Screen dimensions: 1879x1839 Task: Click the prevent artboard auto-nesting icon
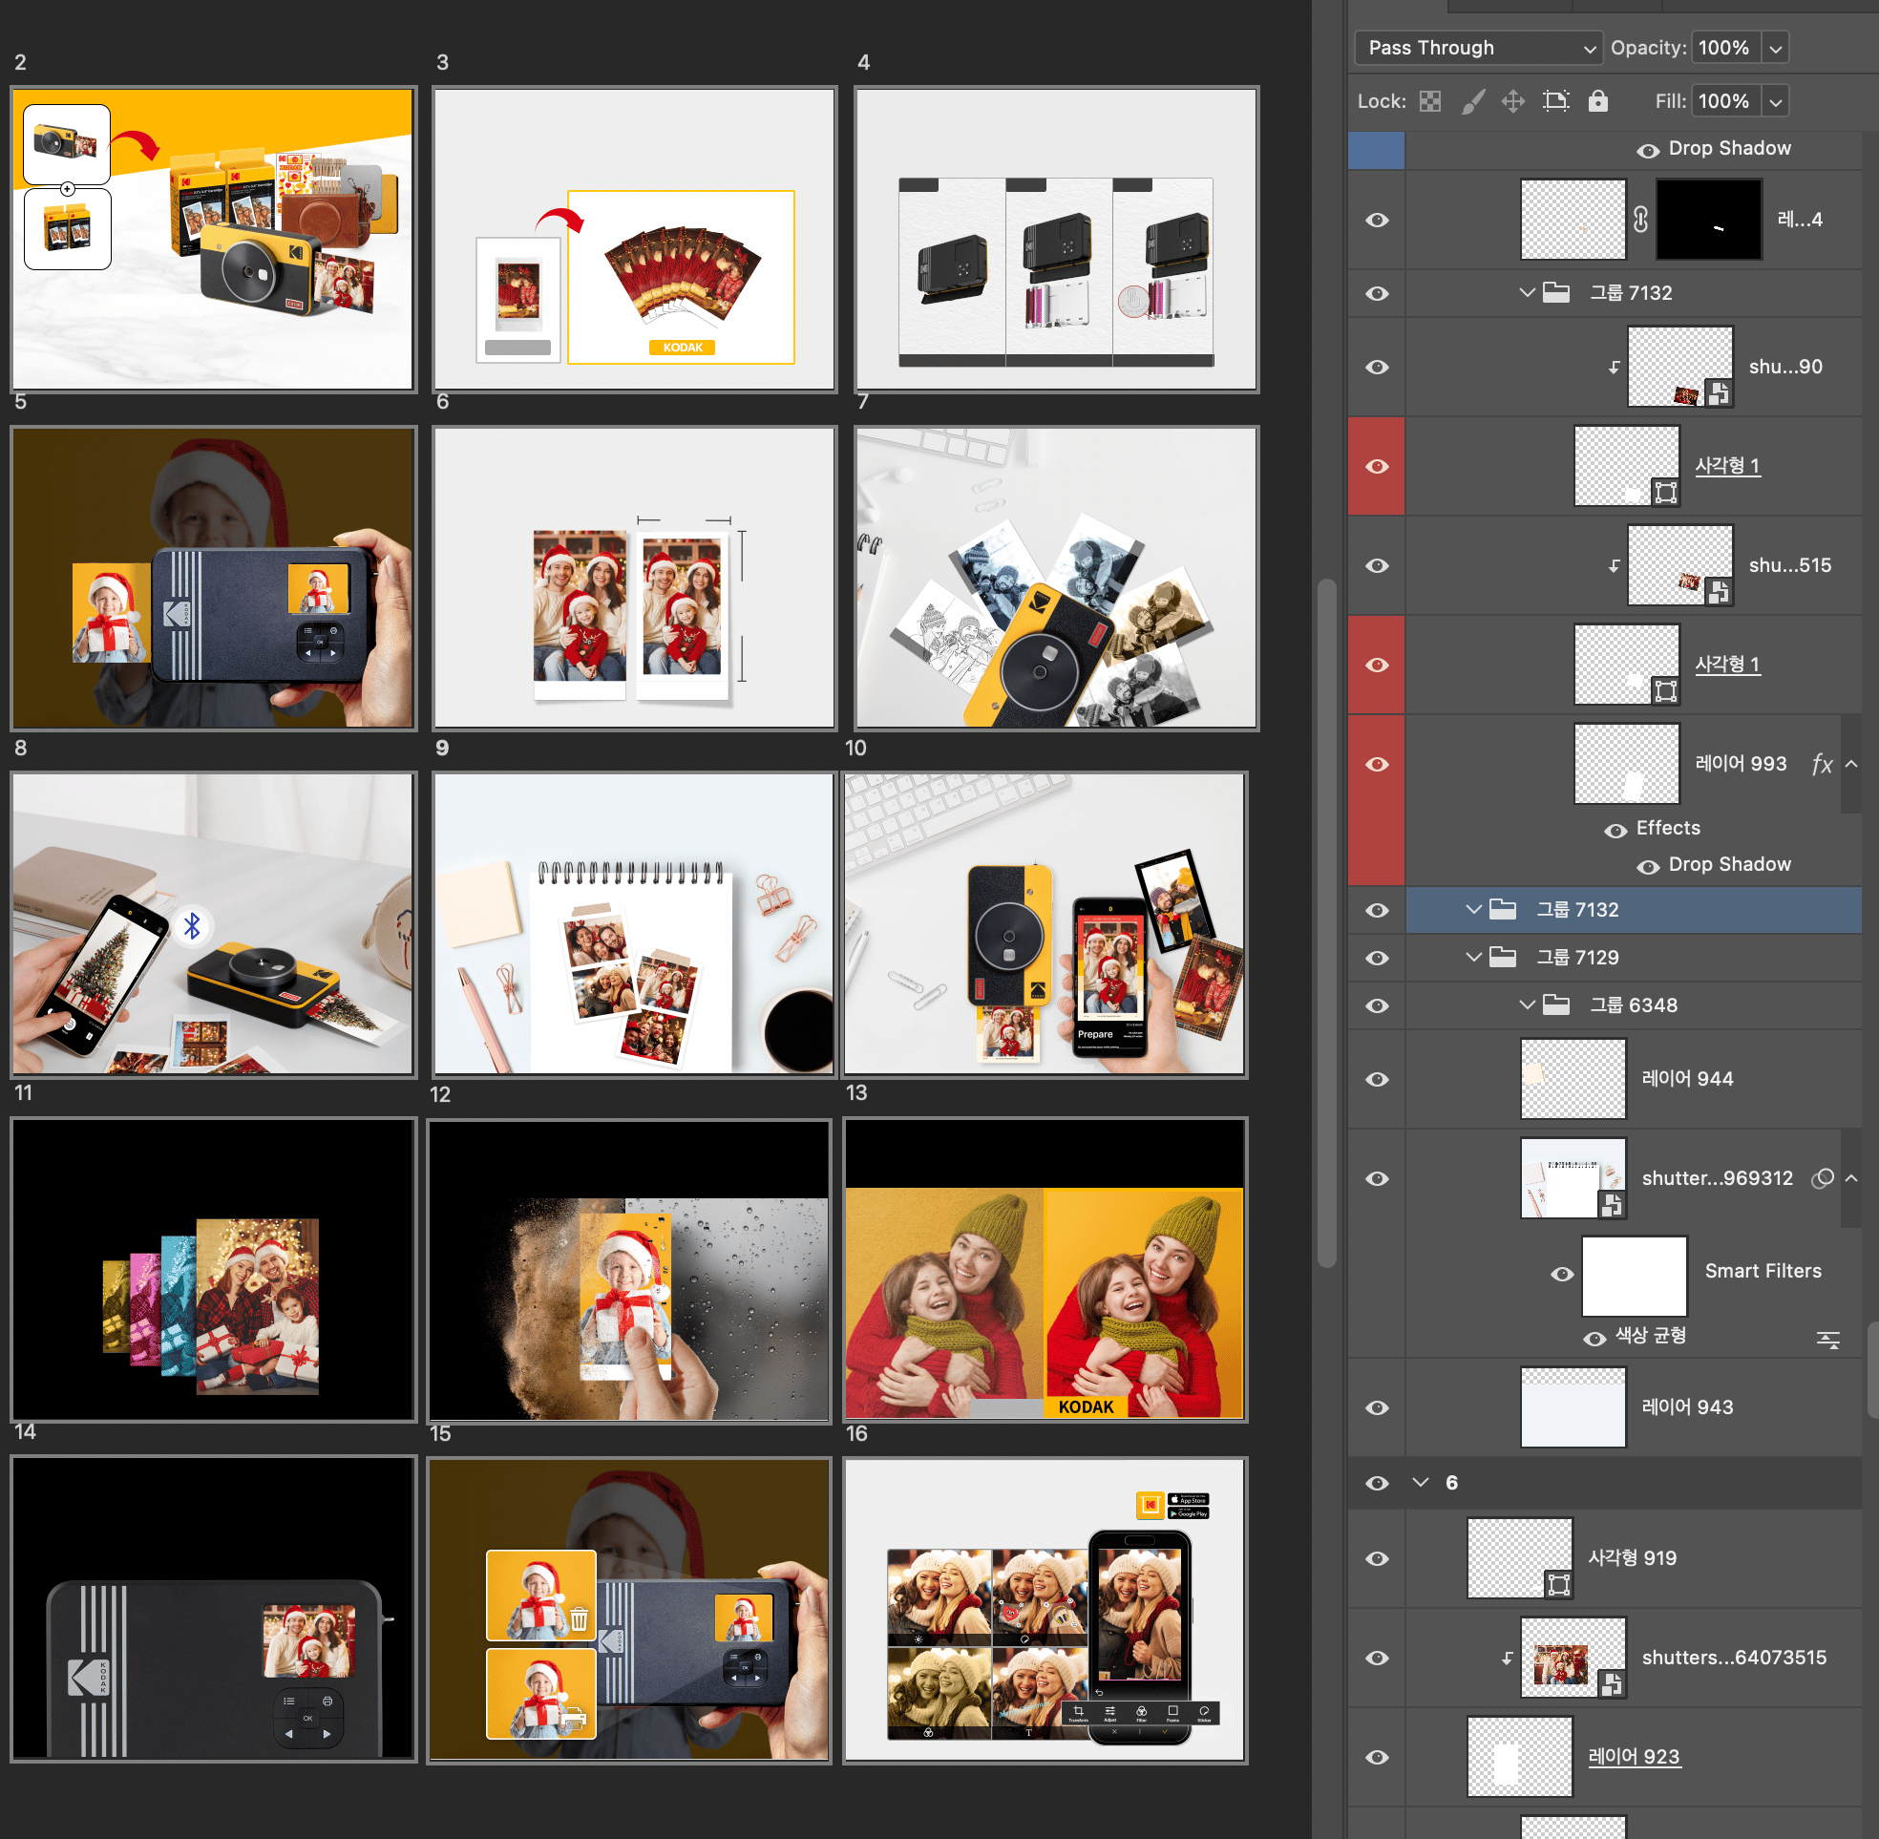[x=1555, y=101]
